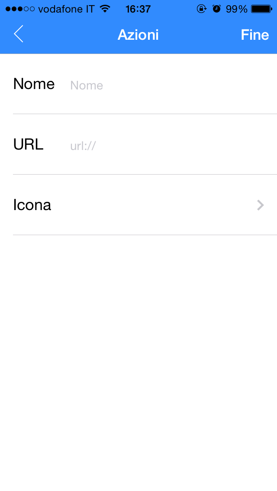Tap the back arrow in navigation bar
Image resolution: width=277 pixels, height=491 pixels.
18,34
